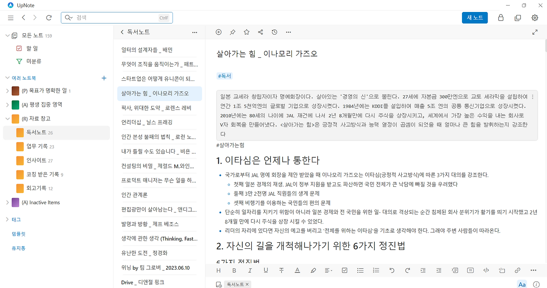The image size is (547, 288).
Task: Insert a checklist item
Action: point(344,270)
